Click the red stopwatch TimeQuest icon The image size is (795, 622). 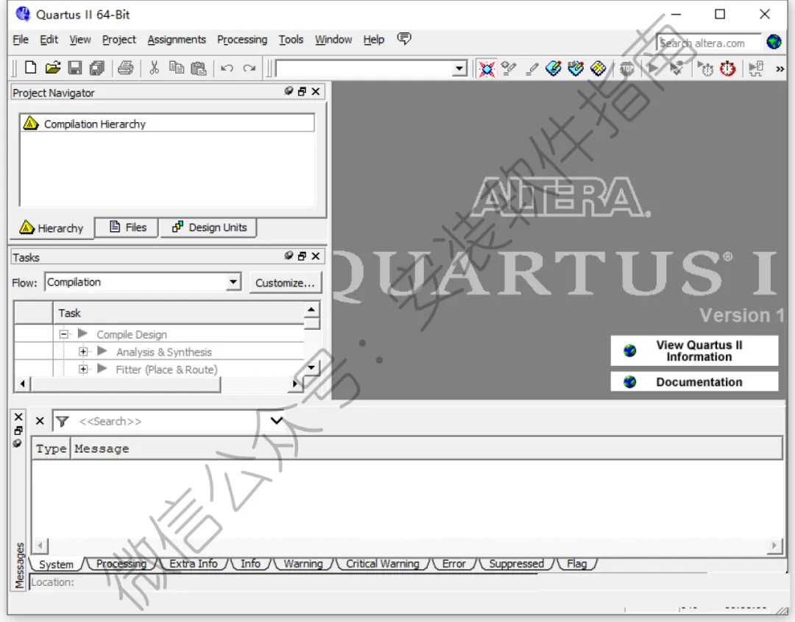pos(728,68)
